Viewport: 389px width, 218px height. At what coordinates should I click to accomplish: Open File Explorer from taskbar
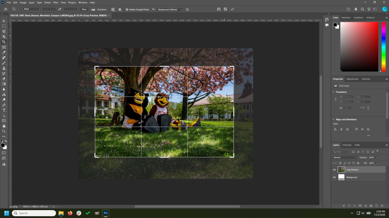[61, 213]
